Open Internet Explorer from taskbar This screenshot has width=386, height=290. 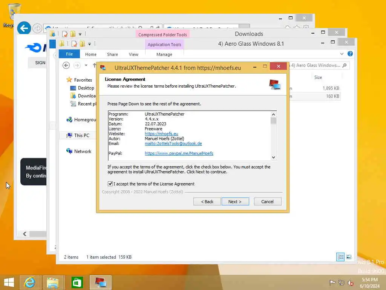click(29, 282)
